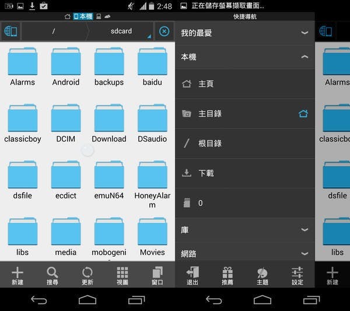Open the media folder
This screenshot has height=311, width=350.
point(66,237)
